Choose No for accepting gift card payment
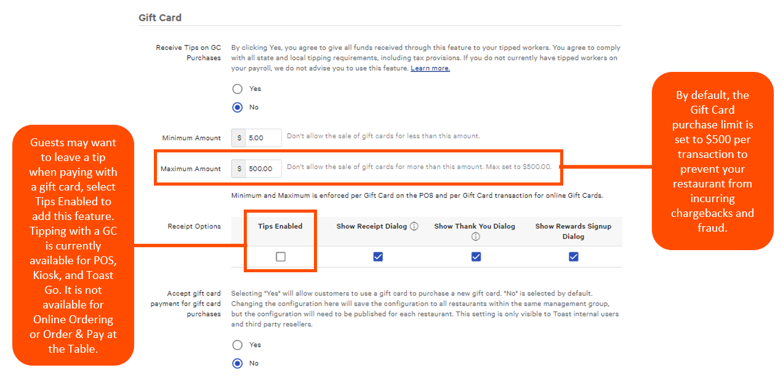The height and width of the screenshot is (381, 783). (x=238, y=363)
